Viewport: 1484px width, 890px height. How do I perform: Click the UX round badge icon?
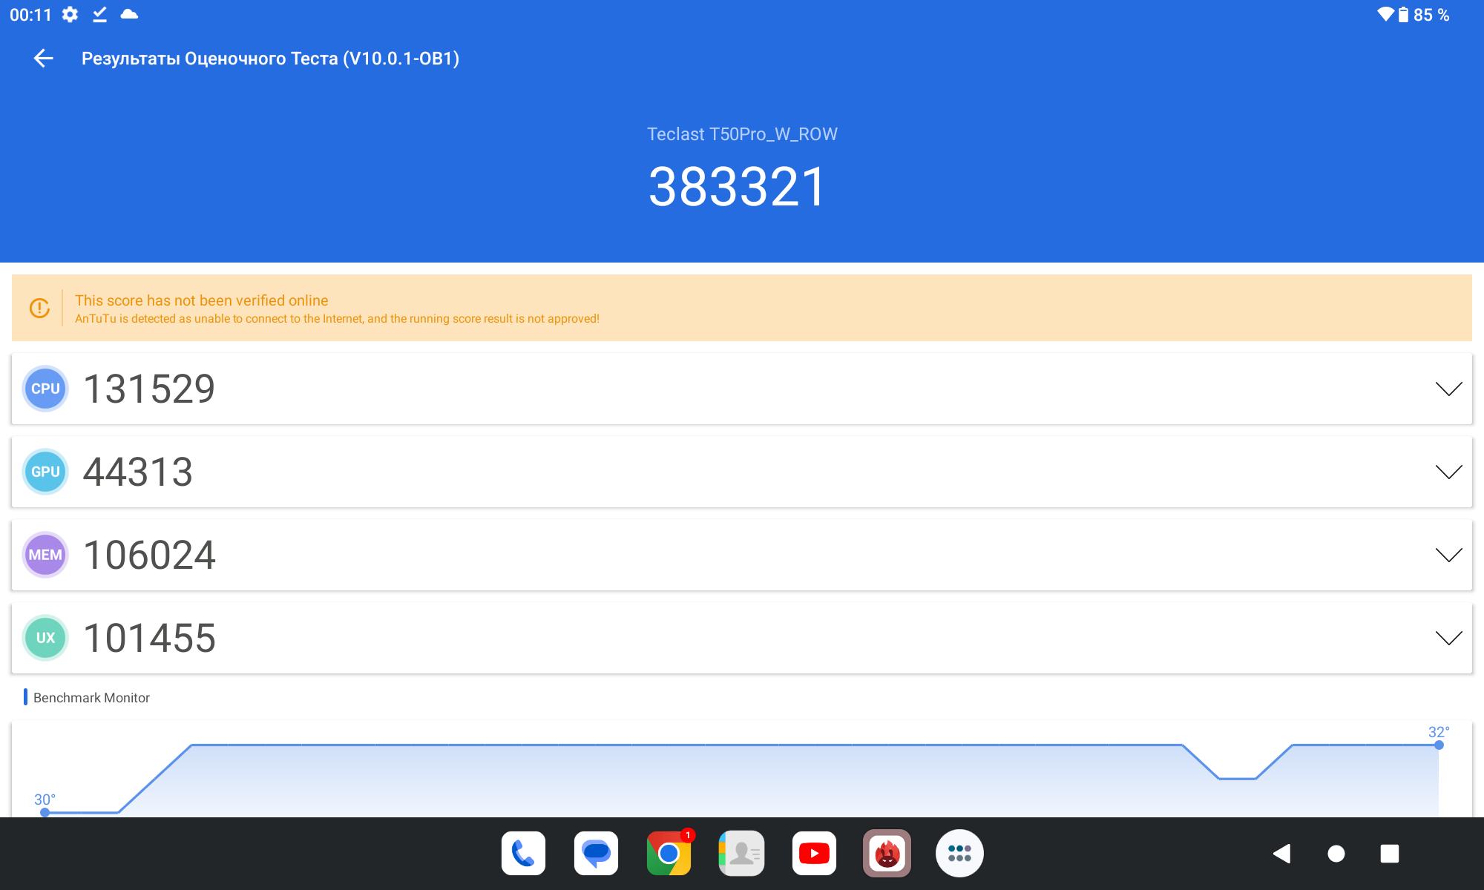(45, 638)
